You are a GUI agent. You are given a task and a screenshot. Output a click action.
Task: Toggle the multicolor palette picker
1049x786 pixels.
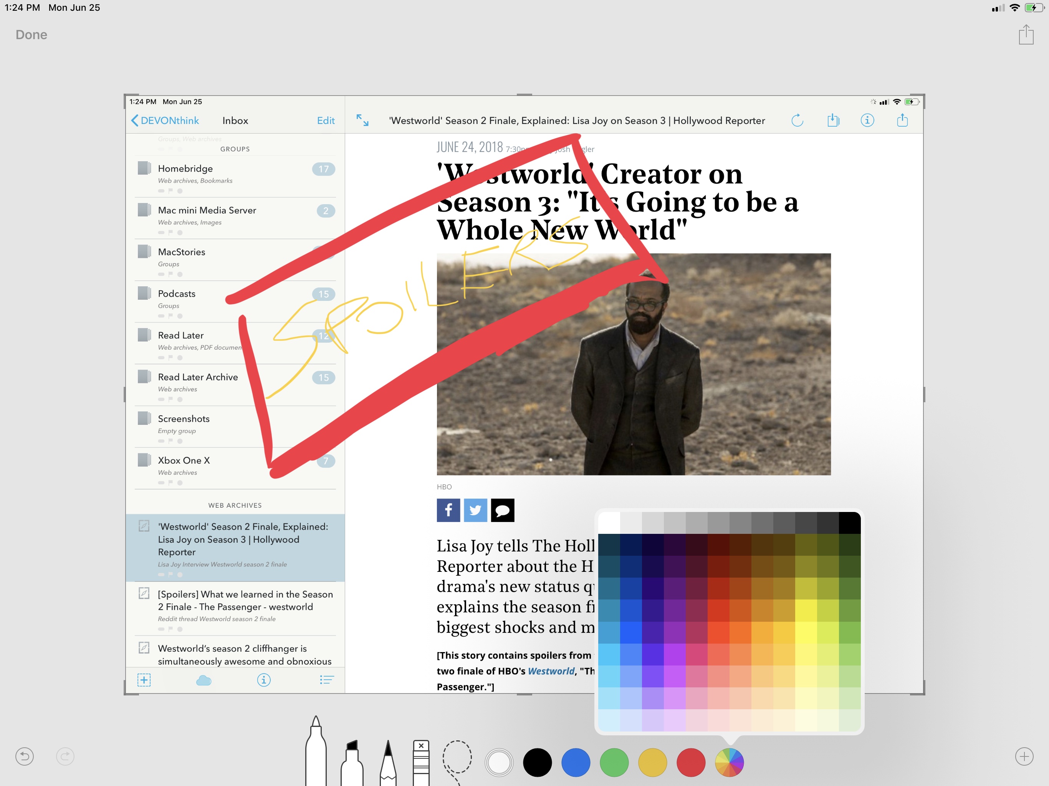(x=730, y=762)
